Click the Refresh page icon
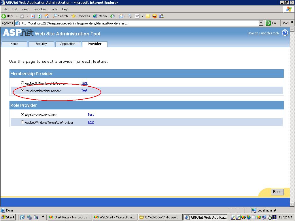The image size is (295, 221). 39,16
